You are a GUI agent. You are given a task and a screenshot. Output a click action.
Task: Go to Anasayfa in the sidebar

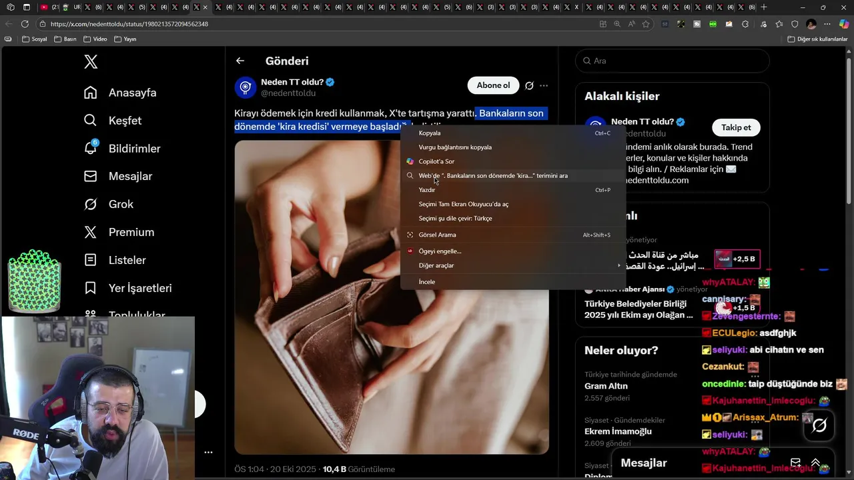[121, 93]
